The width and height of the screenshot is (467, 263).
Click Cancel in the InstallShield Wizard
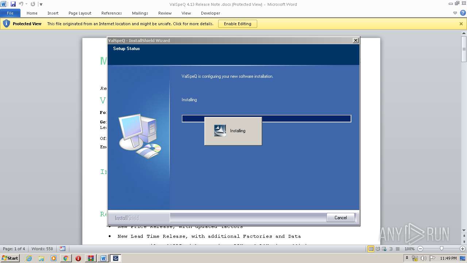tap(341, 218)
